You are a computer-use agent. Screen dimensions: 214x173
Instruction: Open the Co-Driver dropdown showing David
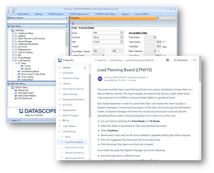coord(122,37)
